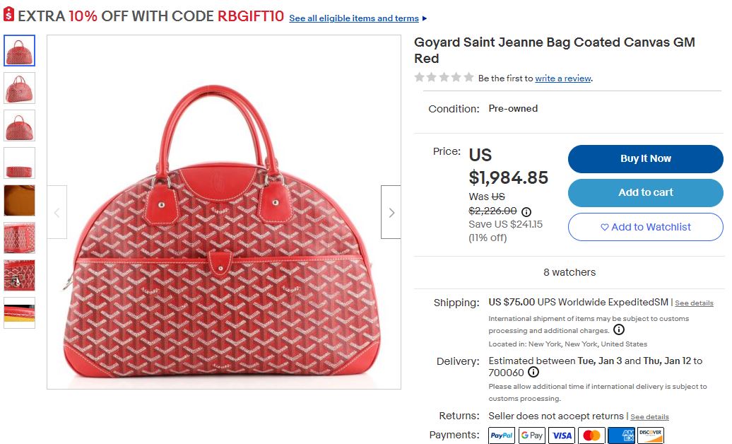This screenshot has height=444, width=732.
Task: Click the Google Pay payment icon
Action: pyautogui.click(x=531, y=436)
